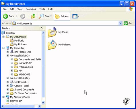Collapse the Local Disk (C:) node
Image resolution: width=136 pixels, height=109 pixels.
tap(8, 56)
